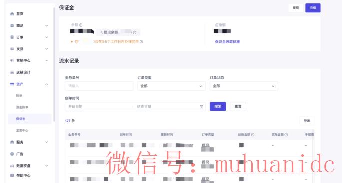
Task: Open 发票中心 submenu item
Action: point(22,130)
